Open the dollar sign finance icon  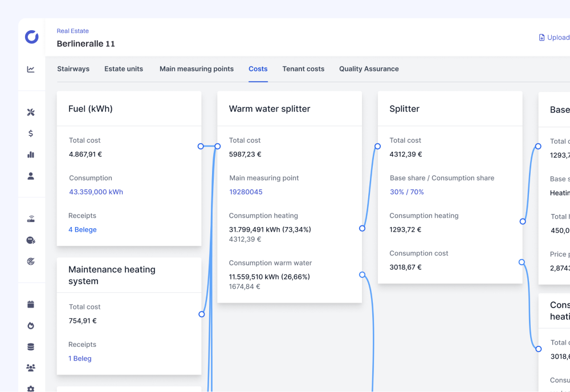tap(31, 133)
